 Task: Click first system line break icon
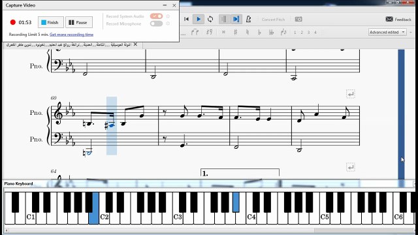(351, 94)
